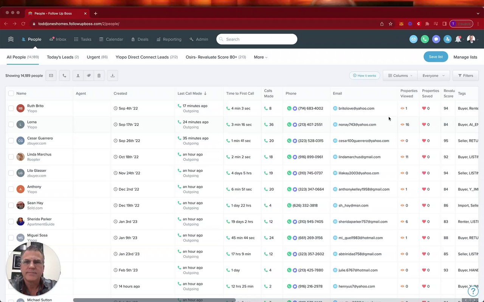Toggle the select-all checkbox in table header

[x=11, y=93]
